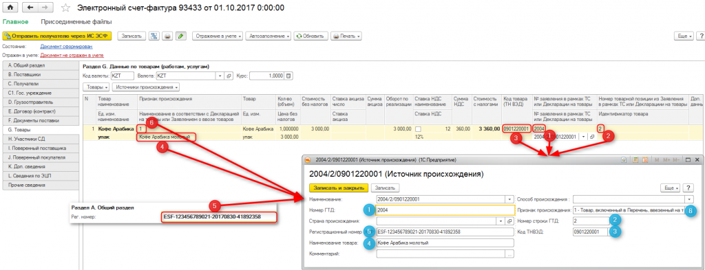Expand Способ происхождения combo box
The width and height of the screenshot is (705, 270).
pos(690,199)
